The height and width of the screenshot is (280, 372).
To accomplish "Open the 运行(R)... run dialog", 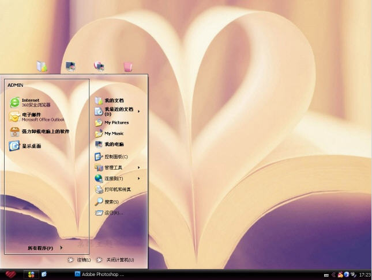I will click(x=112, y=213).
